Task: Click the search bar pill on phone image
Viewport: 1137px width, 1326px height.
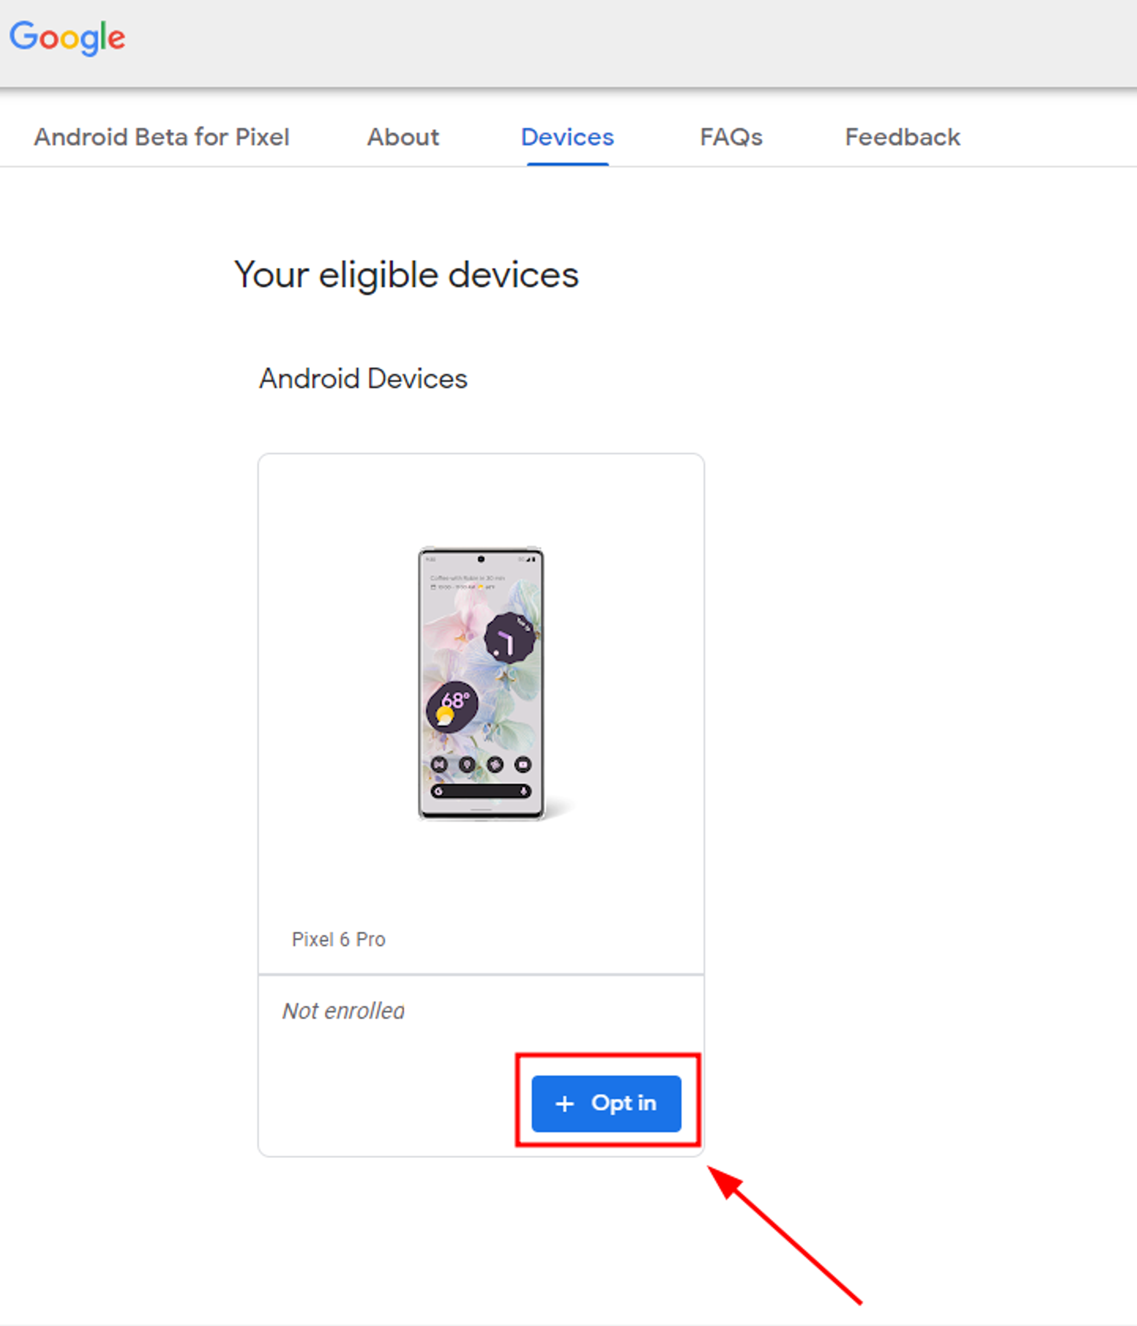Action: 481,791
